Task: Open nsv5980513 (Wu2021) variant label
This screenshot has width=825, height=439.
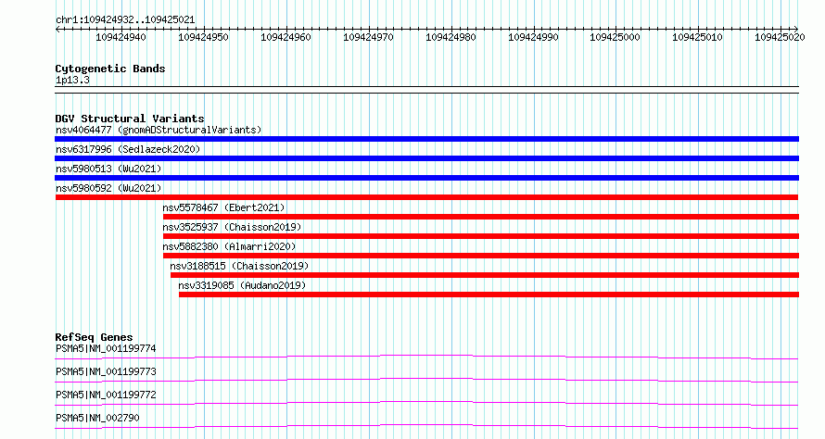Action: pyautogui.click(x=108, y=169)
